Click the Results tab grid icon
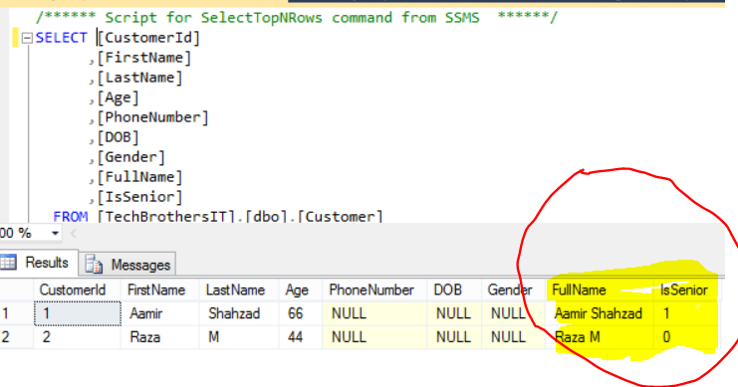The height and width of the screenshot is (387, 738). tap(9, 263)
